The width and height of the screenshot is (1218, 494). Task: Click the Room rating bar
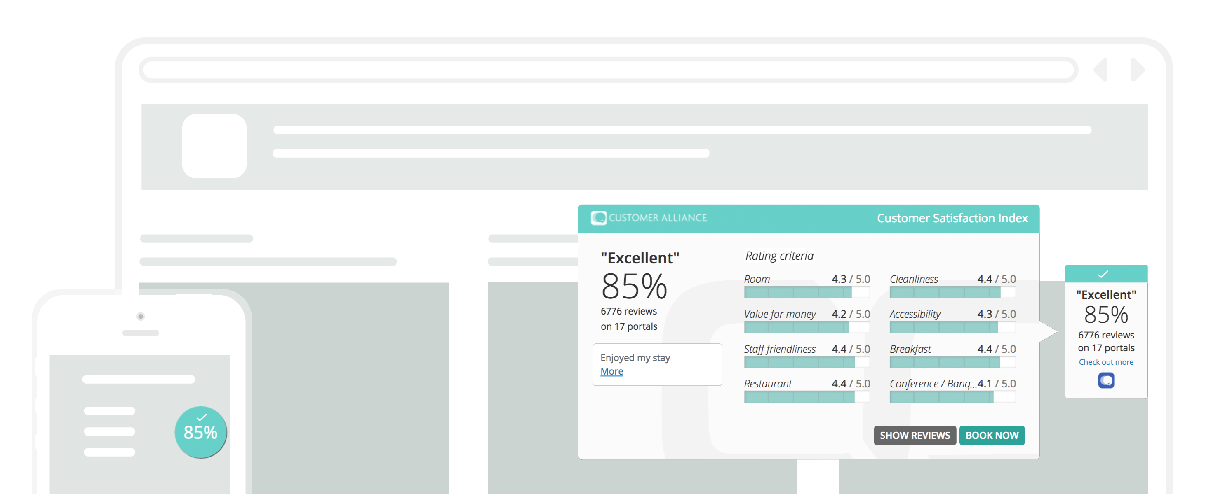[807, 292]
